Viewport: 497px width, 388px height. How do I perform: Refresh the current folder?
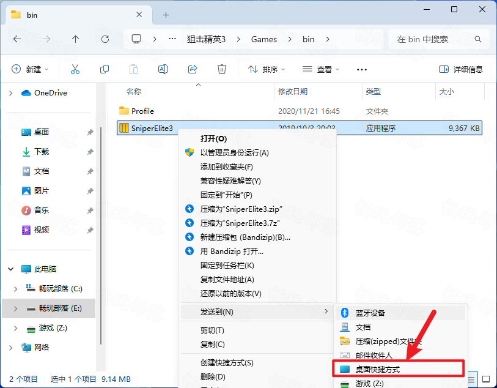tap(105, 39)
